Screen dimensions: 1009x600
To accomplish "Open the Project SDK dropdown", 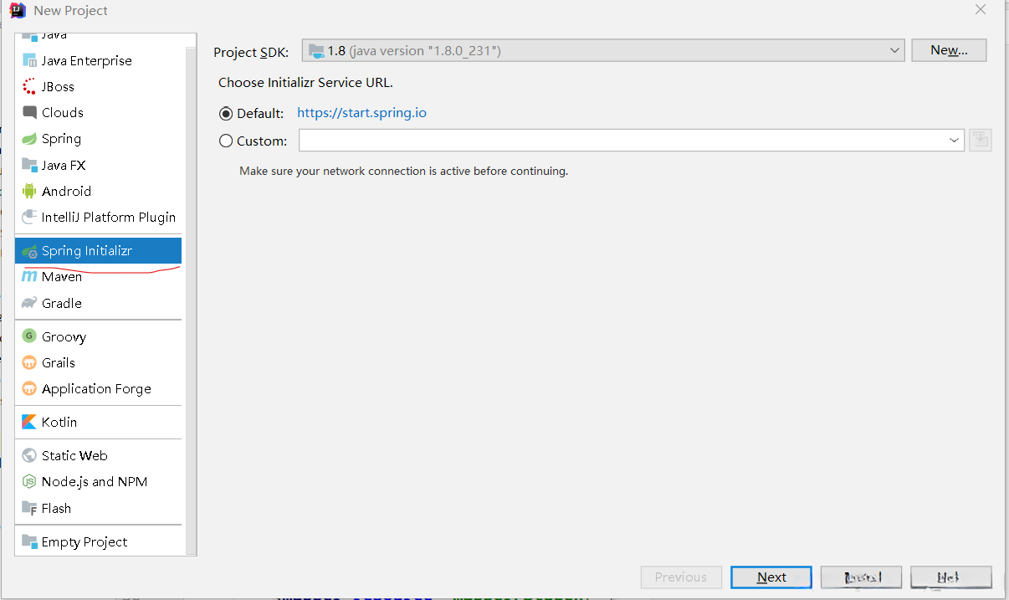I will coord(603,50).
